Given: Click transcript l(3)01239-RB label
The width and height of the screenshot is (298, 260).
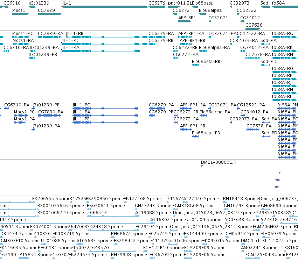Looking at the screenshot, I should click(43, 55).
